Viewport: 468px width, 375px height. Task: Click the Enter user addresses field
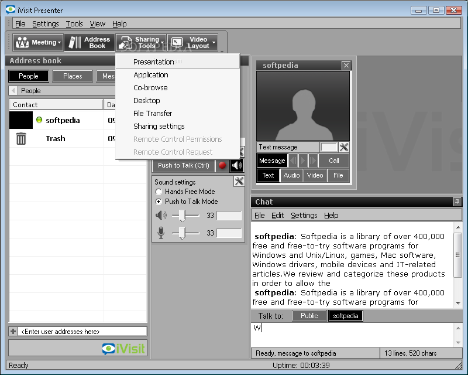[x=82, y=331]
